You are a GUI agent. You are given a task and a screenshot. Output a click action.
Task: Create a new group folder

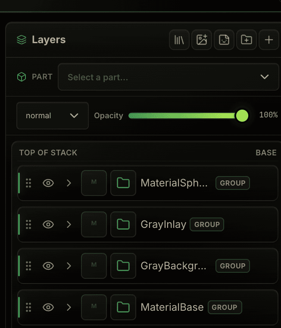(x=247, y=40)
